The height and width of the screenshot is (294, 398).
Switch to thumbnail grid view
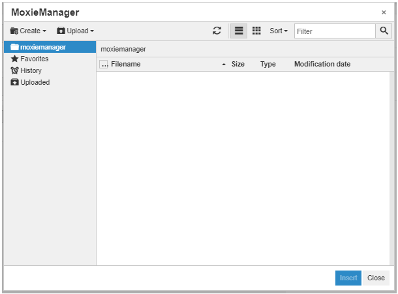(x=256, y=31)
